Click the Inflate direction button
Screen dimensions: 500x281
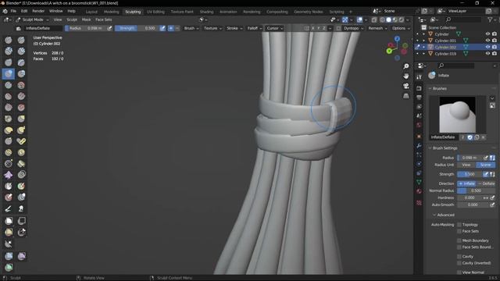[x=467, y=184]
